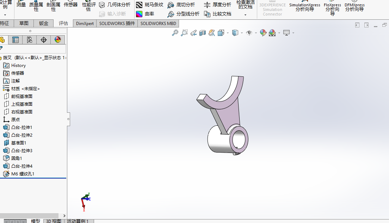Click right arrow of tree horizontal scrollbar

pyautogui.click(x=64, y=216)
